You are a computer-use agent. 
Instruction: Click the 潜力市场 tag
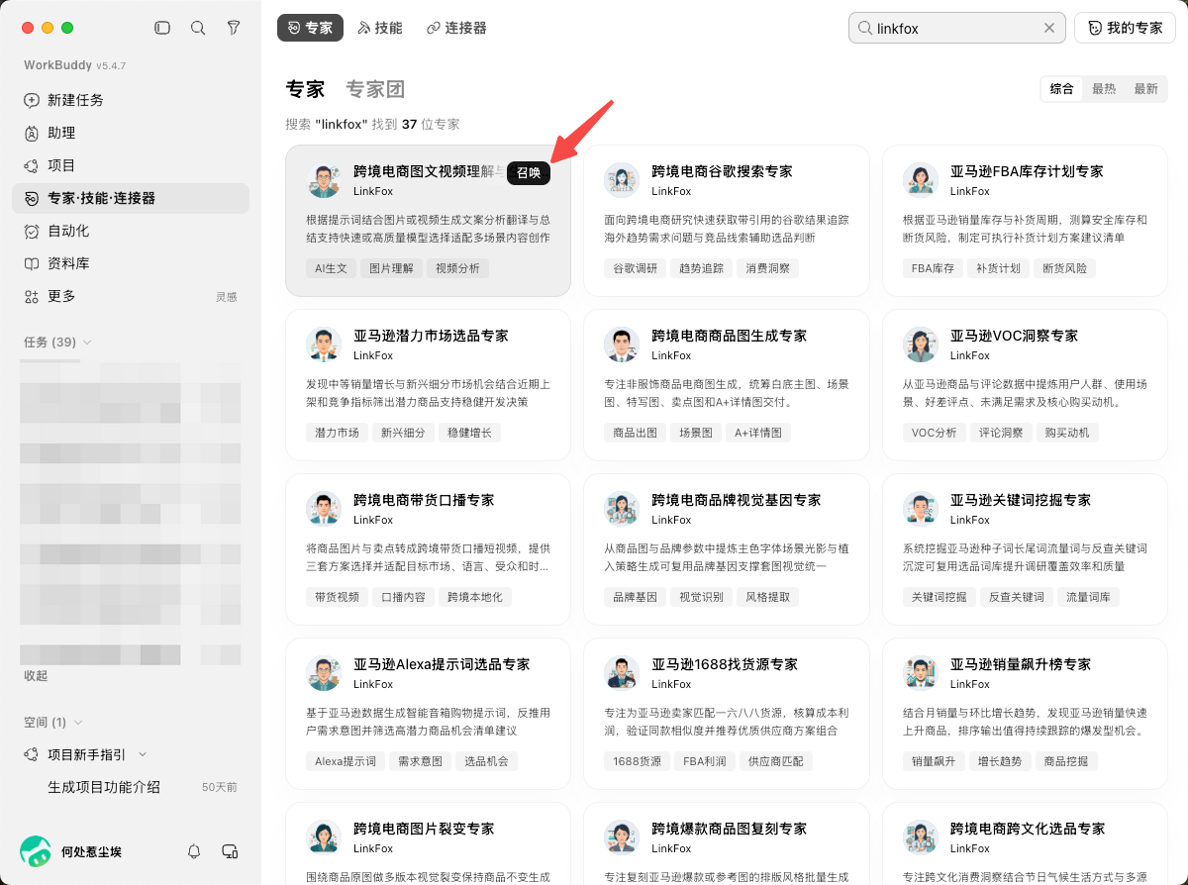pos(338,433)
